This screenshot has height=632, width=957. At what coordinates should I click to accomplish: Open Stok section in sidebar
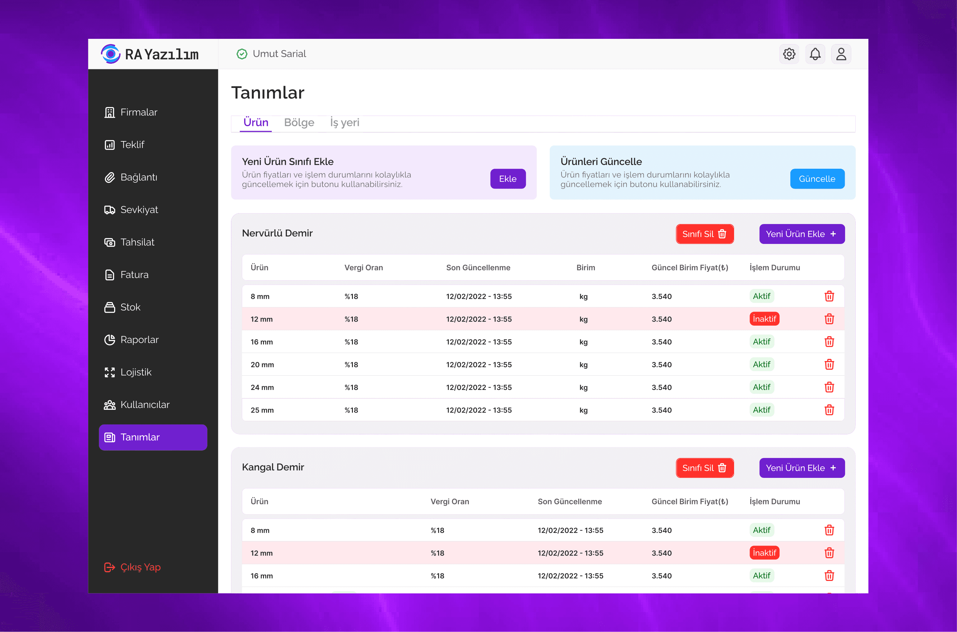[130, 307]
